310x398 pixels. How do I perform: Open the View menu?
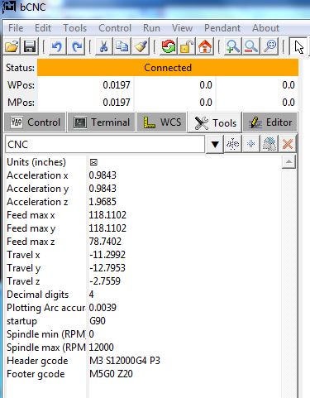[x=182, y=28]
